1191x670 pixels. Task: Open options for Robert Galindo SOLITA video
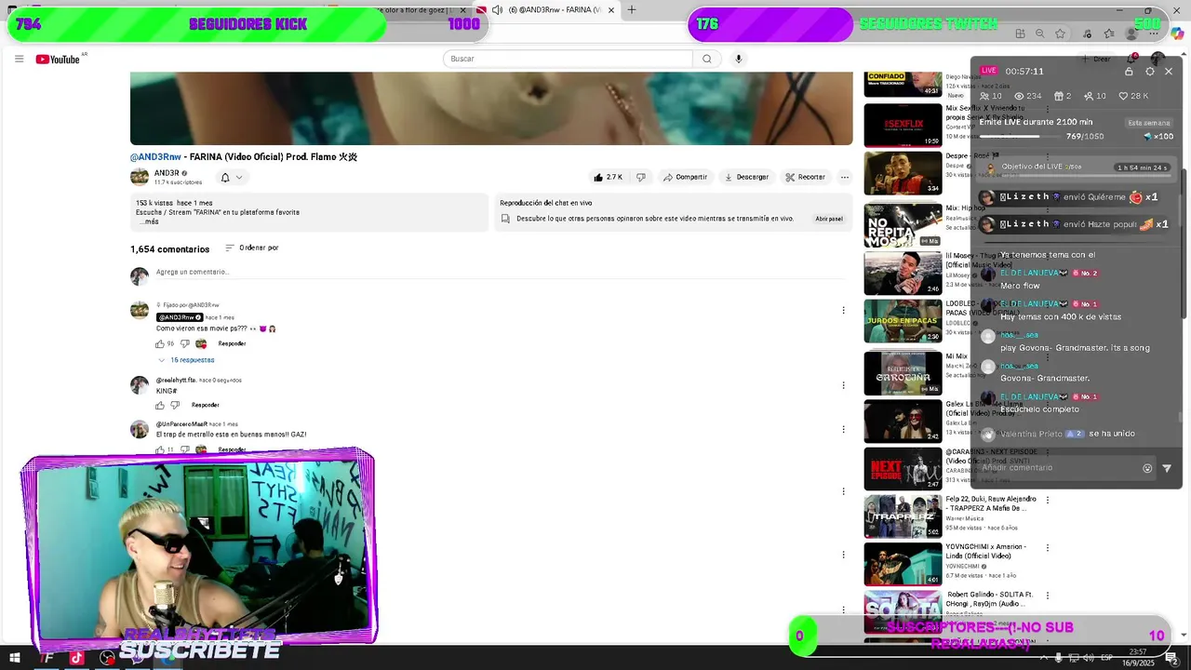(1048, 595)
